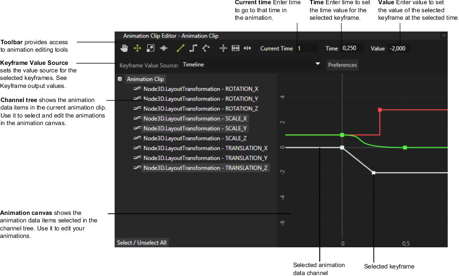Click the fit horizontally icon in toolbar

(x=235, y=48)
